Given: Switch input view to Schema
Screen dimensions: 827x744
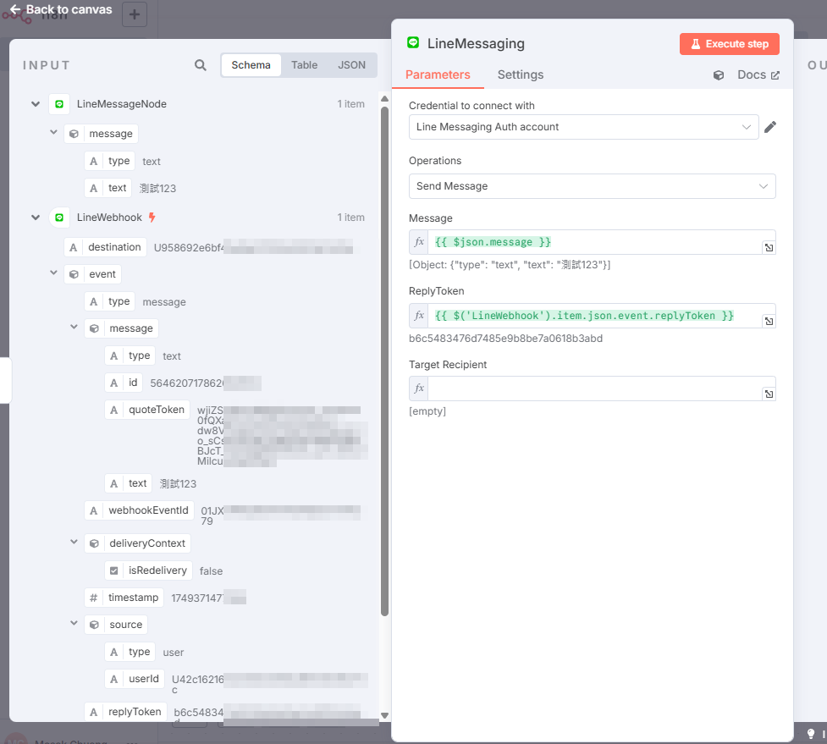Looking at the screenshot, I should pyautogui.click(x=251, y=65).
